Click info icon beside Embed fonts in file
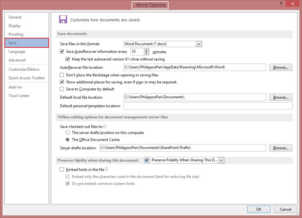This screenshot has height=218, width=302. point(106,169)
